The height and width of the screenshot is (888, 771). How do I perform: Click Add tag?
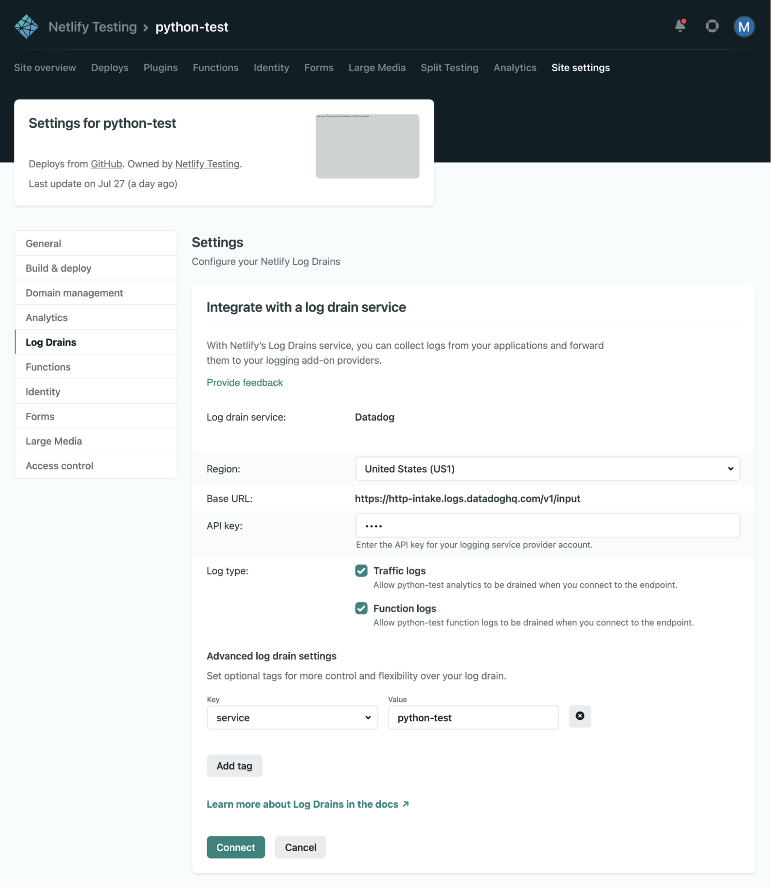coord(234,765)
